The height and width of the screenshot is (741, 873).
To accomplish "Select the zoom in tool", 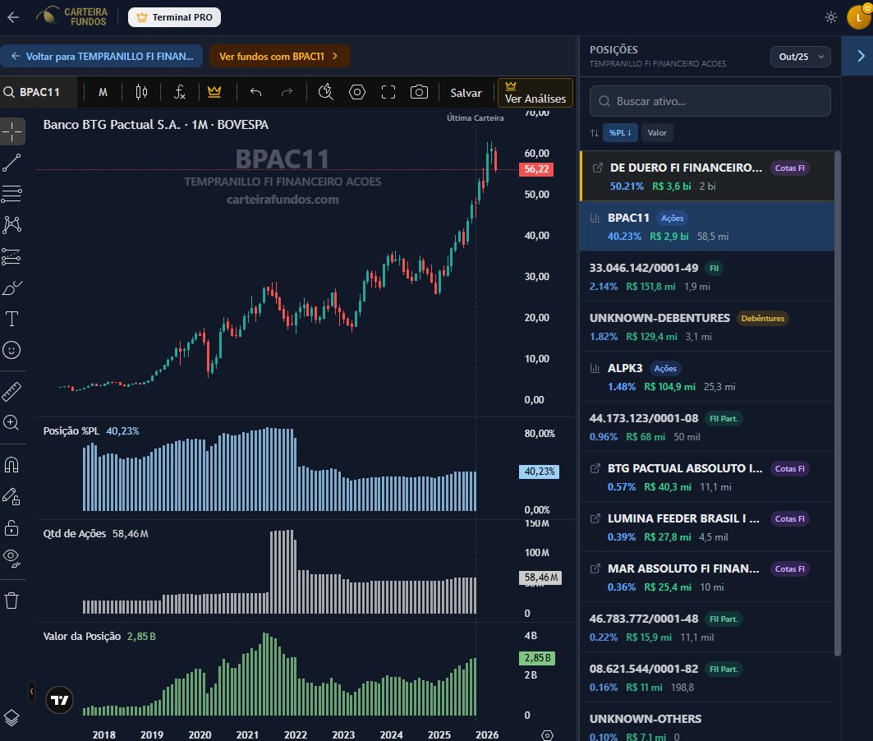I will (12, 423).
